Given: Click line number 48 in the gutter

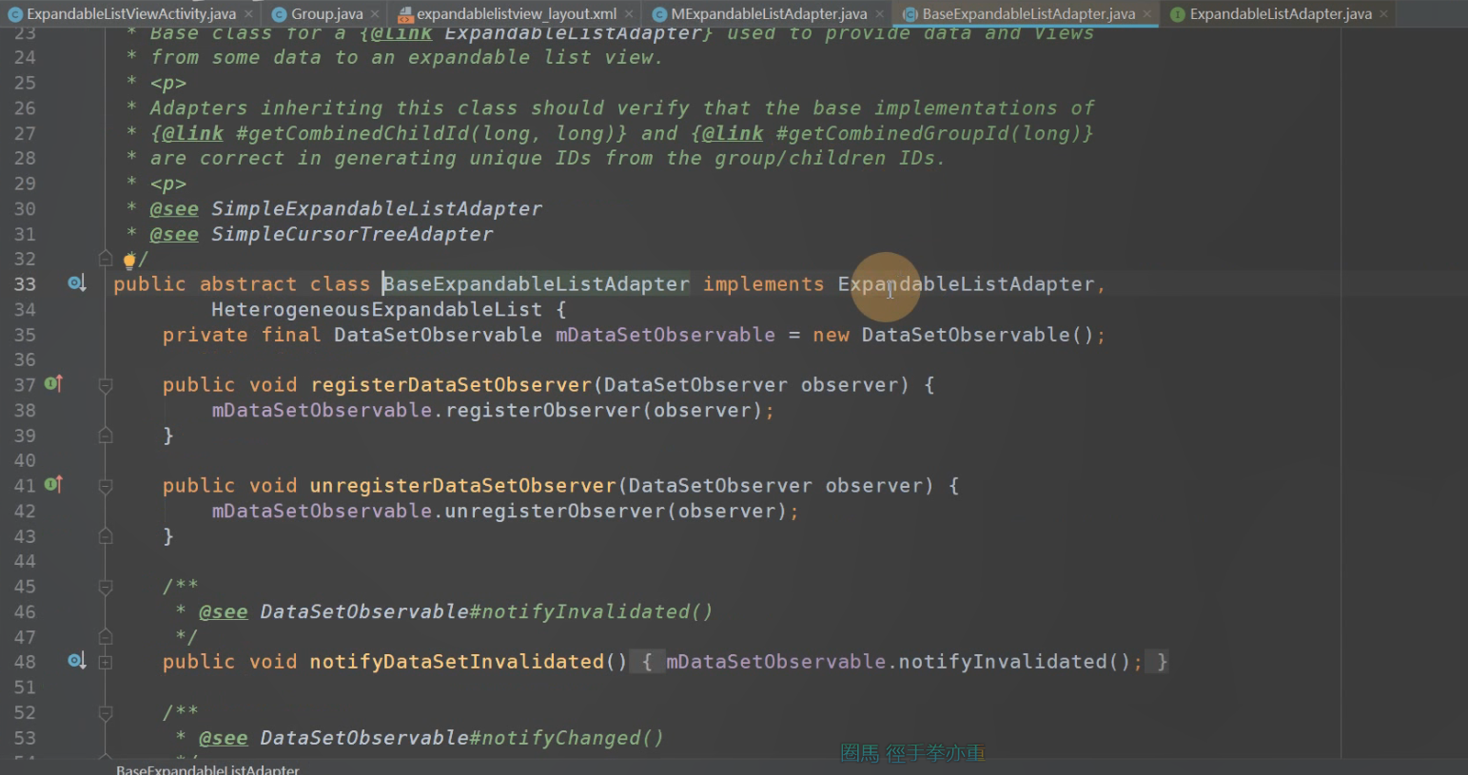Looking at the screenshot, I should click(x=25, y=661).
